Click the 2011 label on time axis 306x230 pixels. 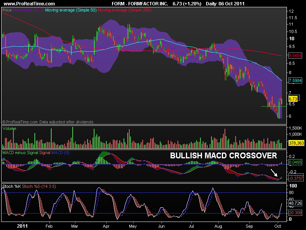point(23,226)
